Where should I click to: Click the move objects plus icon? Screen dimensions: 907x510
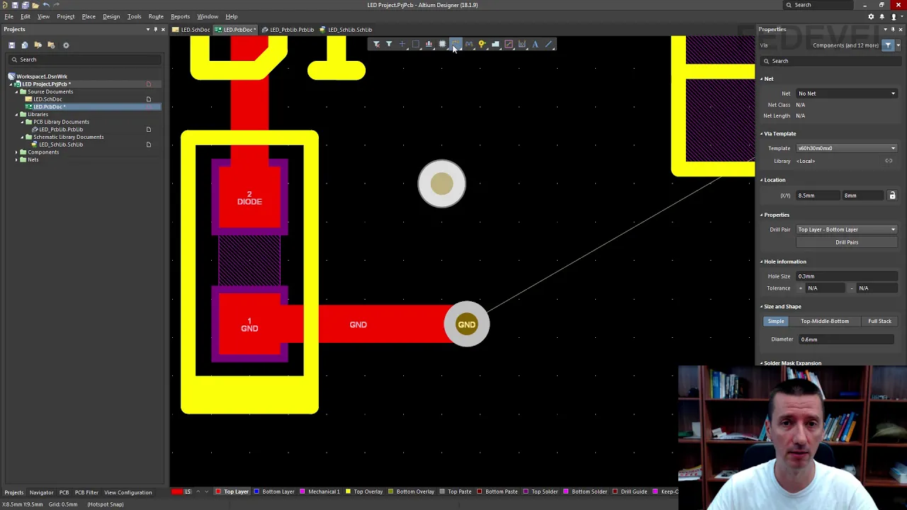pos(402,45)
